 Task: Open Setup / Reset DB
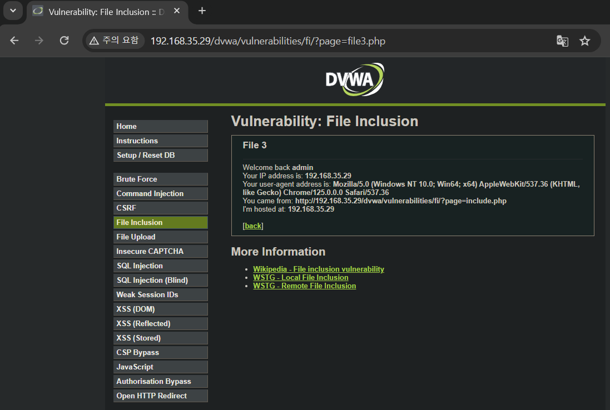pos(160,155)
